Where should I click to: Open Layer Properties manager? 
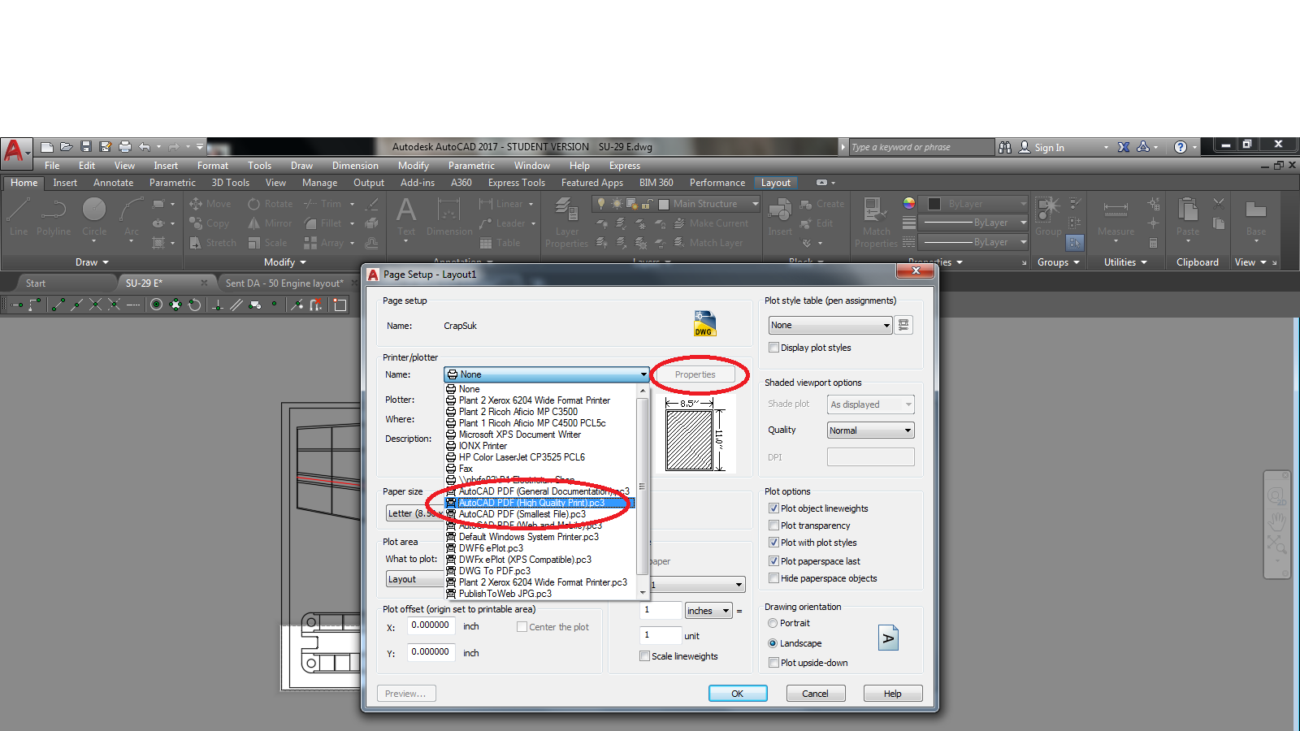pyautogui.click(x=566, y=223)
